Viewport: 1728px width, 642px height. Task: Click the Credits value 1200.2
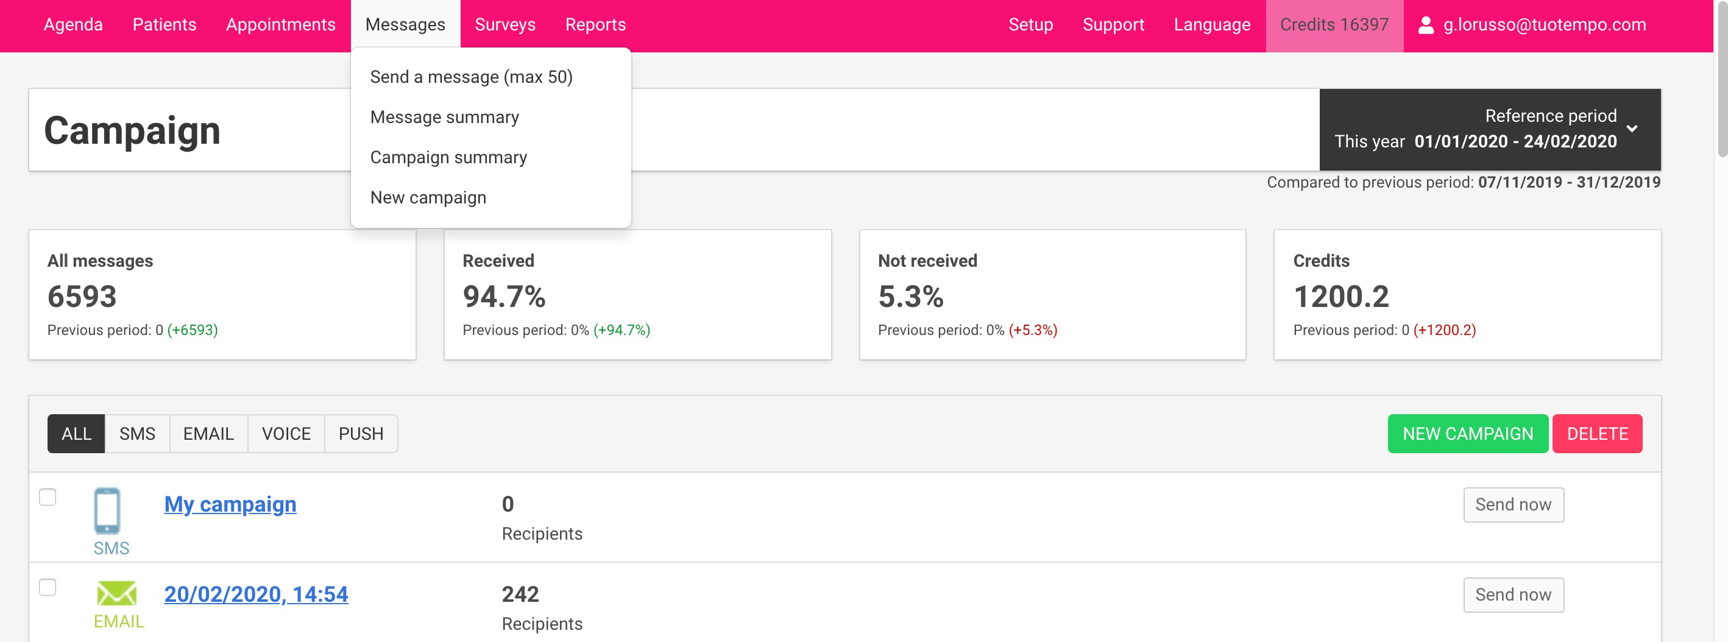(1340, 296)
